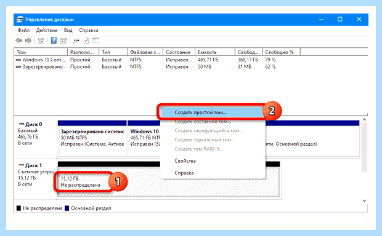The image size is (382, 236).
Task: Click the disk pane vertical scrollbar thumb
Action: point(364,147)
